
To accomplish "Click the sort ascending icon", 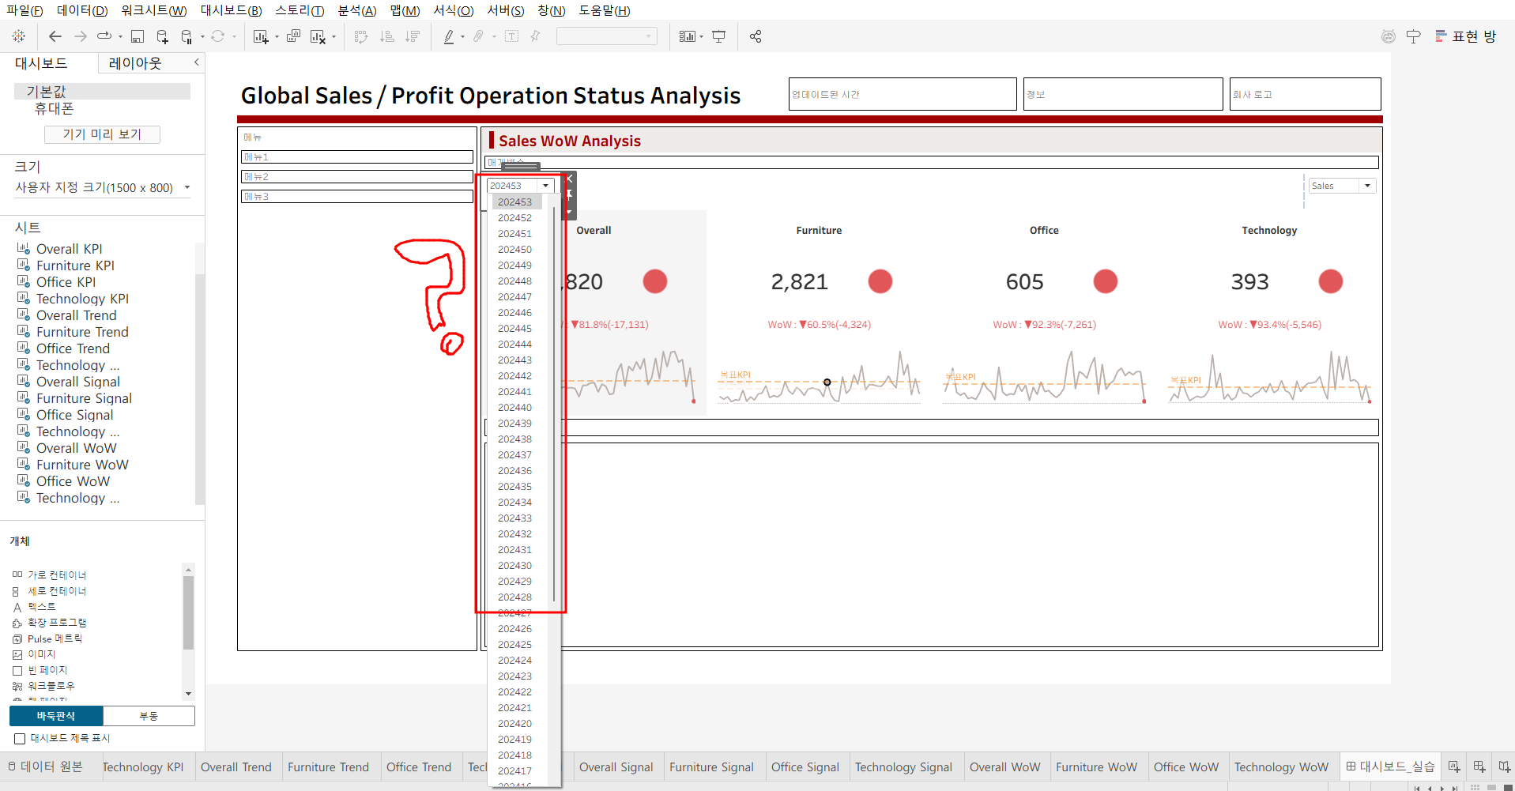I will (386, 36).
